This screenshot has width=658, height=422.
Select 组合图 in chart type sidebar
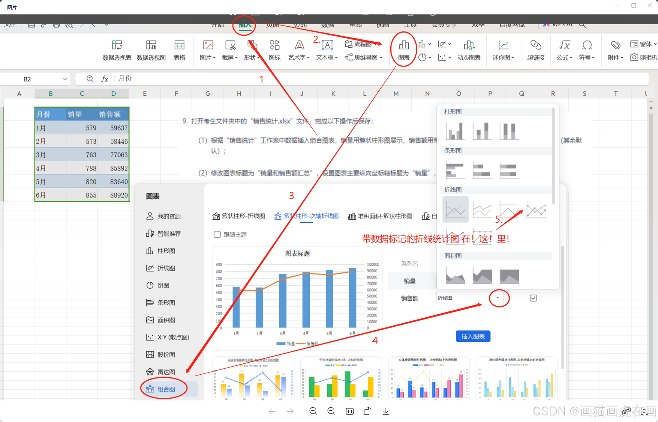click(x=166, y=389)
